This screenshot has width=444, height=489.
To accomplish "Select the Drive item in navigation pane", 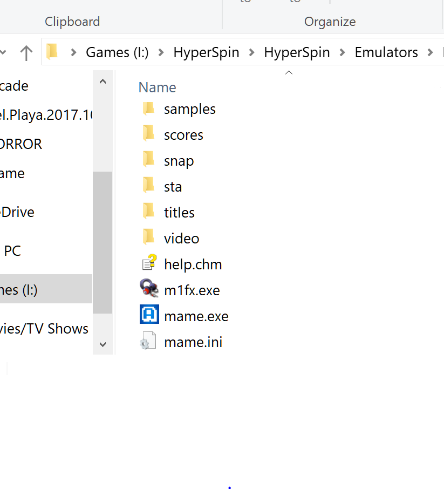I will coord(17,212).
